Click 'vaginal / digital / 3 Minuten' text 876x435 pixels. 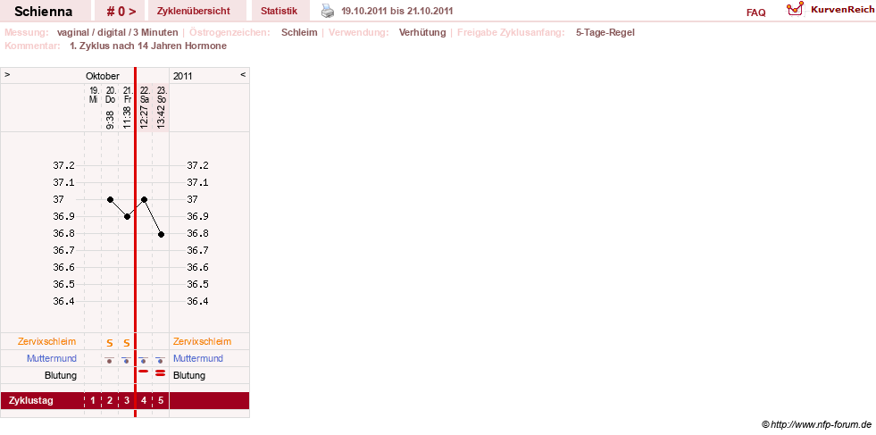coord(117,32)
